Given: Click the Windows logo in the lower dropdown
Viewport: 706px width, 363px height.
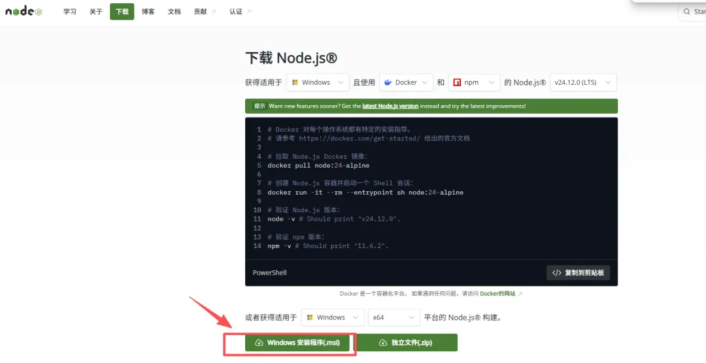Looking at the screenshot, I should [310, 317].
